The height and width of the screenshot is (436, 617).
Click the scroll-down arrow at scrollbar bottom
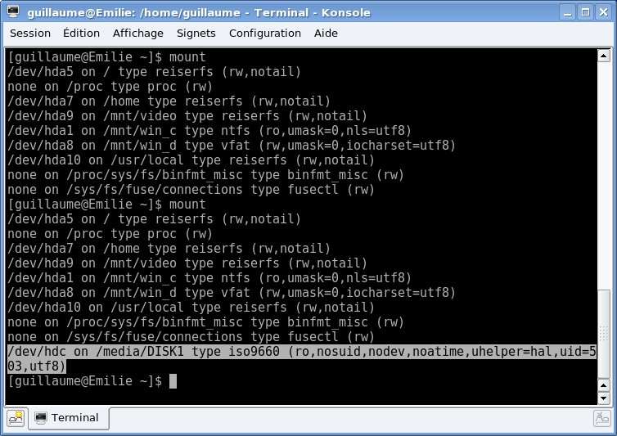click(x=604, y=398)
